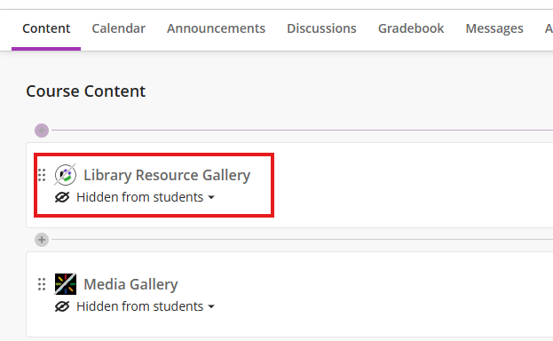Click the dropdown caret under Media Gallery
Image resolution: width=553 pixels, height=341 pixels.
pos(211,306)
